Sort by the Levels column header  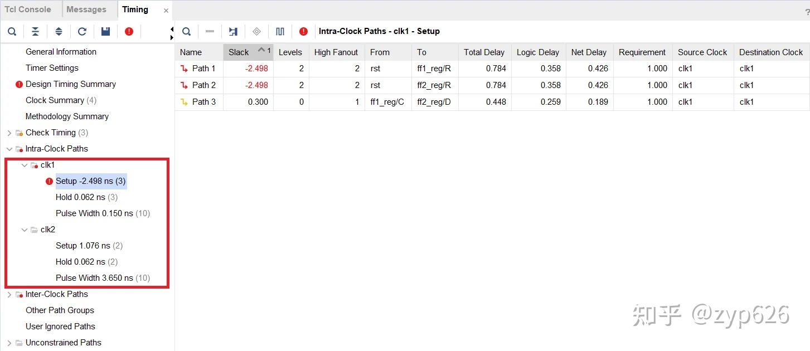290,52
